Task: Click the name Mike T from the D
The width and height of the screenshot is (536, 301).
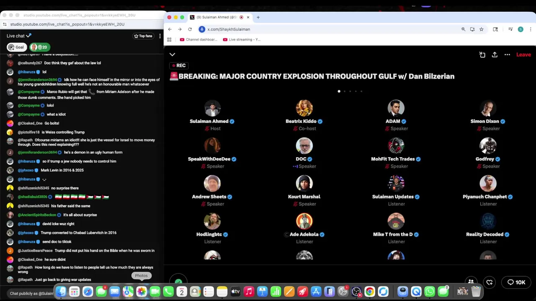Action: point(393,234)
